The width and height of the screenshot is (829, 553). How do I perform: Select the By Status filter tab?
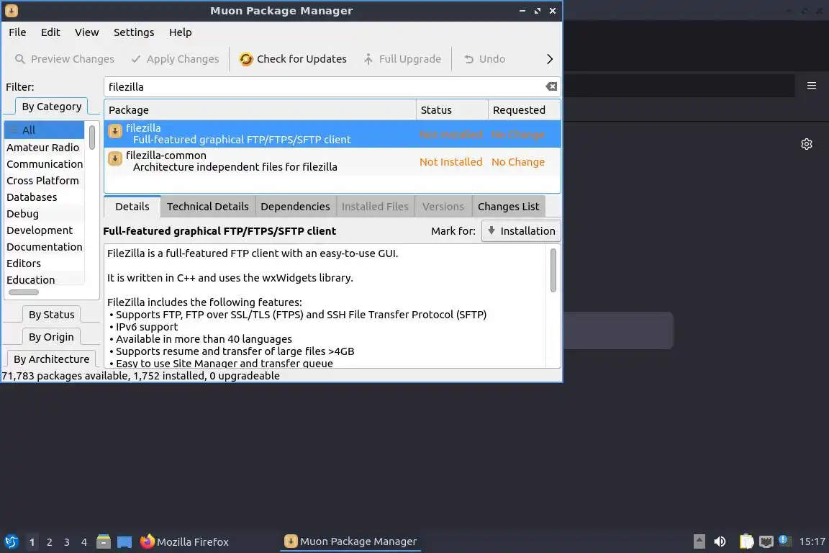coord(51,315)
